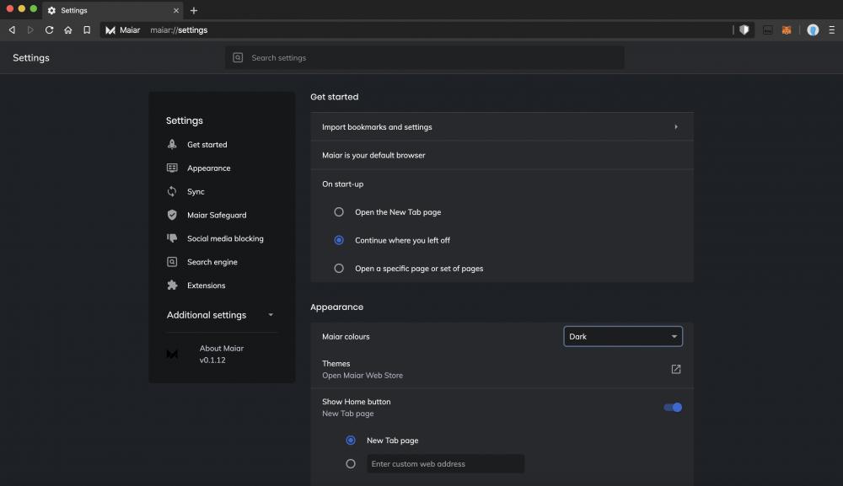The height and width of the screenshot is (486, 843).
Task: Click the Sync icon in the settings sidebar
Action: [173, 191]
